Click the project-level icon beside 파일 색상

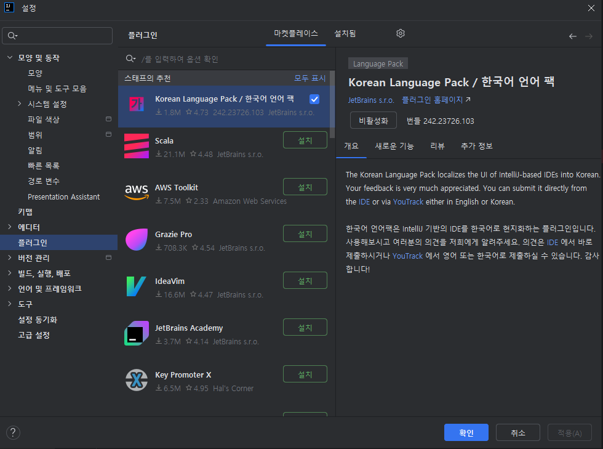click(108, 119)
